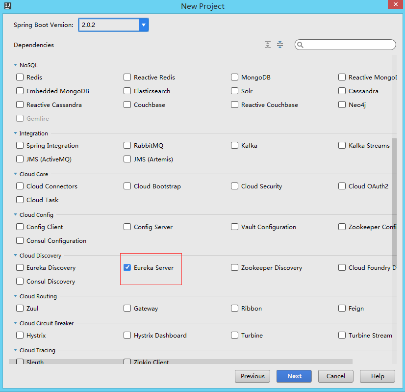The height and width of the screenshot is (392, 405).
Task: Check the Cloud Task option
Action: point(20,200)
